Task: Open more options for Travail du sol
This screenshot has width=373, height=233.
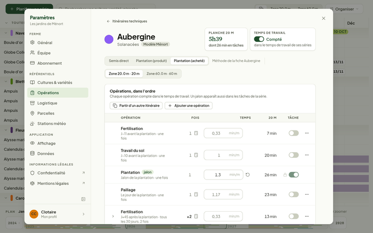Action: tap(307, 155)
